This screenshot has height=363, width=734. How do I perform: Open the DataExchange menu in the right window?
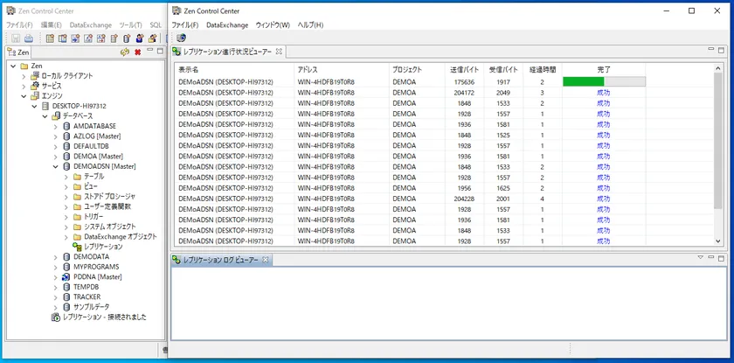[x=227, y=25]
